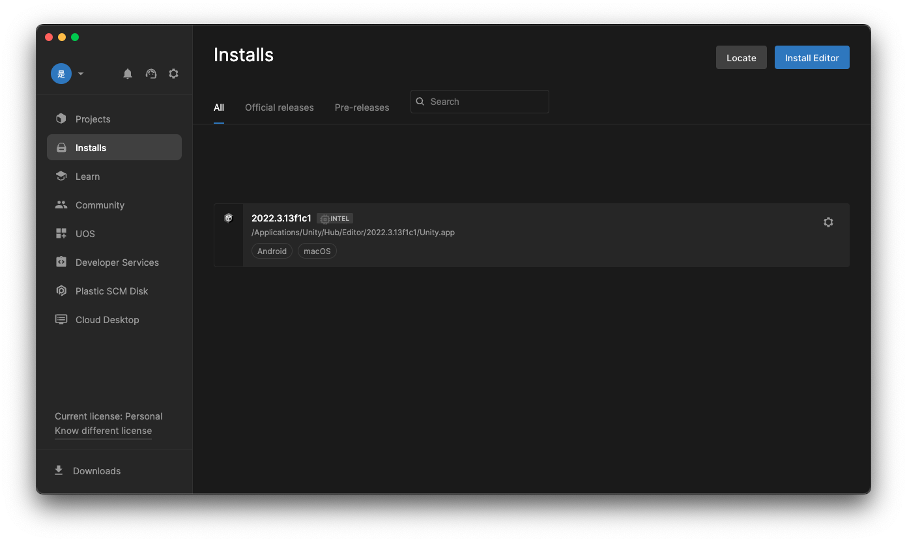
Task: Click the UOS grid icon
Action: tap(61, 233)
